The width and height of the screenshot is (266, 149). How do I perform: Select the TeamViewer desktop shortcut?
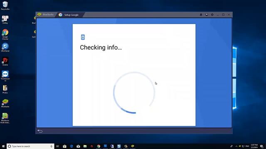click(x=5, y=76)
